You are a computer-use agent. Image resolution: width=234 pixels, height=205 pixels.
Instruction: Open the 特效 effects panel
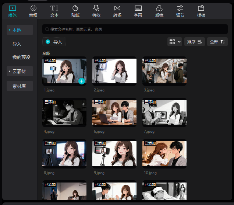(96, 11)
